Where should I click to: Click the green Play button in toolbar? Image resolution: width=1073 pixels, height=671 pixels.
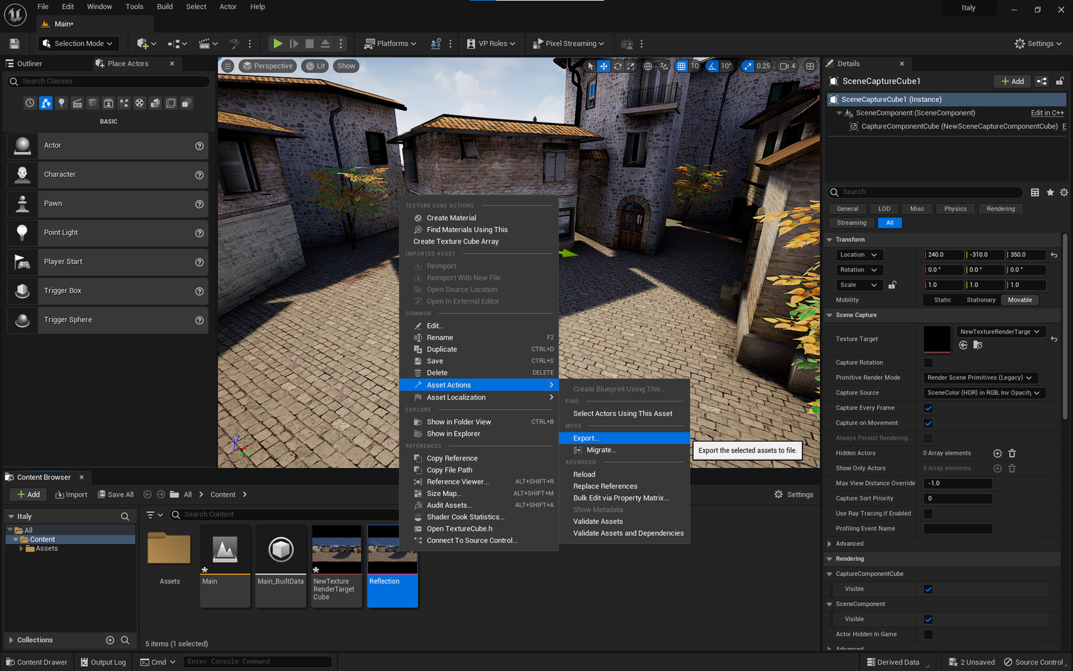click(x=278, y=44)
